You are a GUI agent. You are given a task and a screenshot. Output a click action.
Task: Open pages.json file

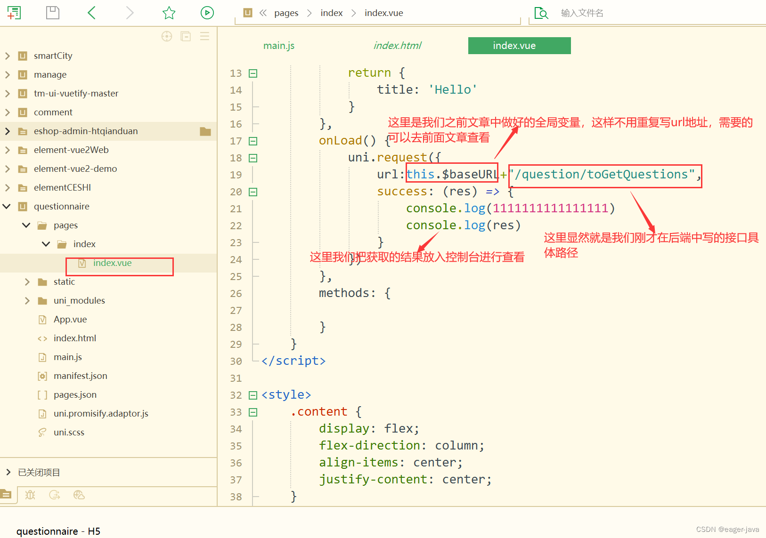coord(75,395)
